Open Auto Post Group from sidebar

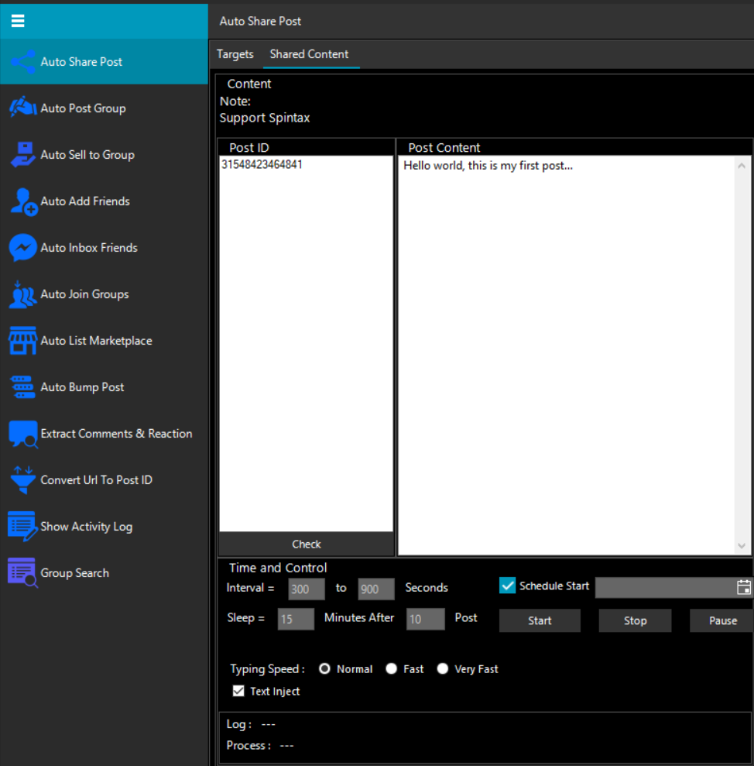click(x=104, y=108)
